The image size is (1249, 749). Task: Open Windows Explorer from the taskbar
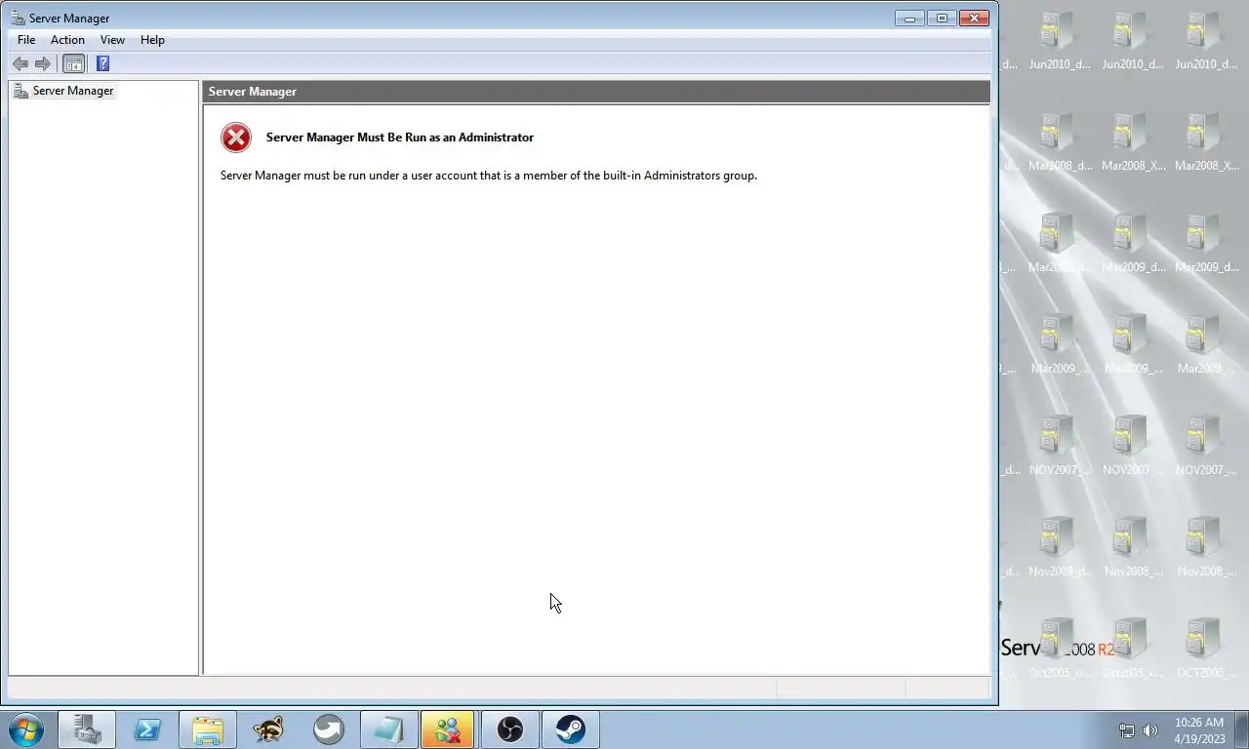(208, 729)
